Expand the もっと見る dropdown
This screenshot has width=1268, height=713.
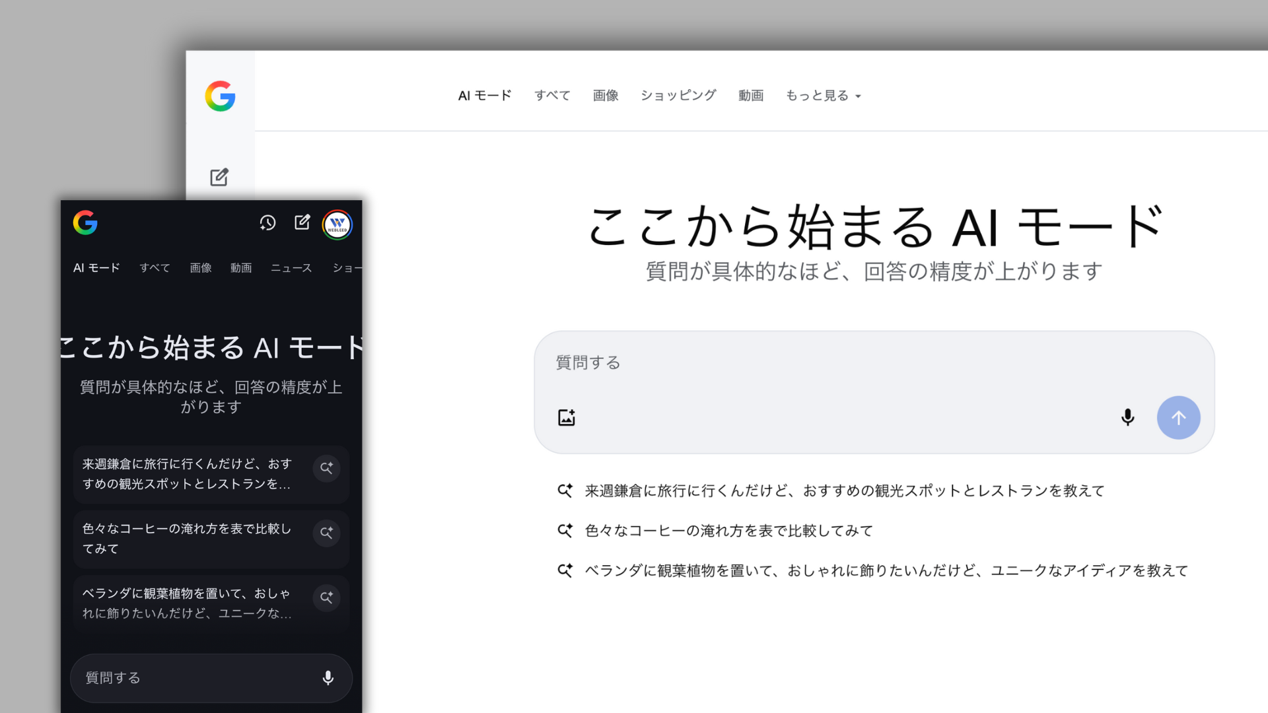[x=823, y=96]
